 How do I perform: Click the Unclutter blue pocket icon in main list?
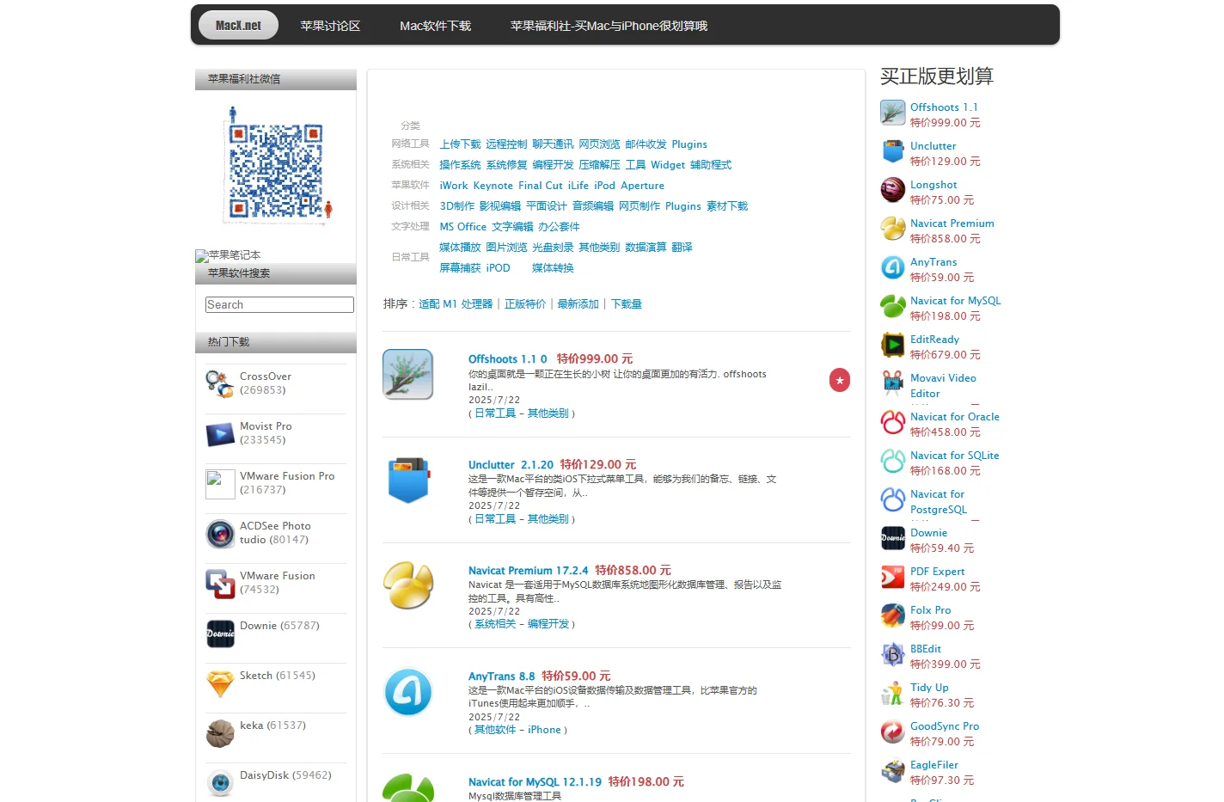407,480
